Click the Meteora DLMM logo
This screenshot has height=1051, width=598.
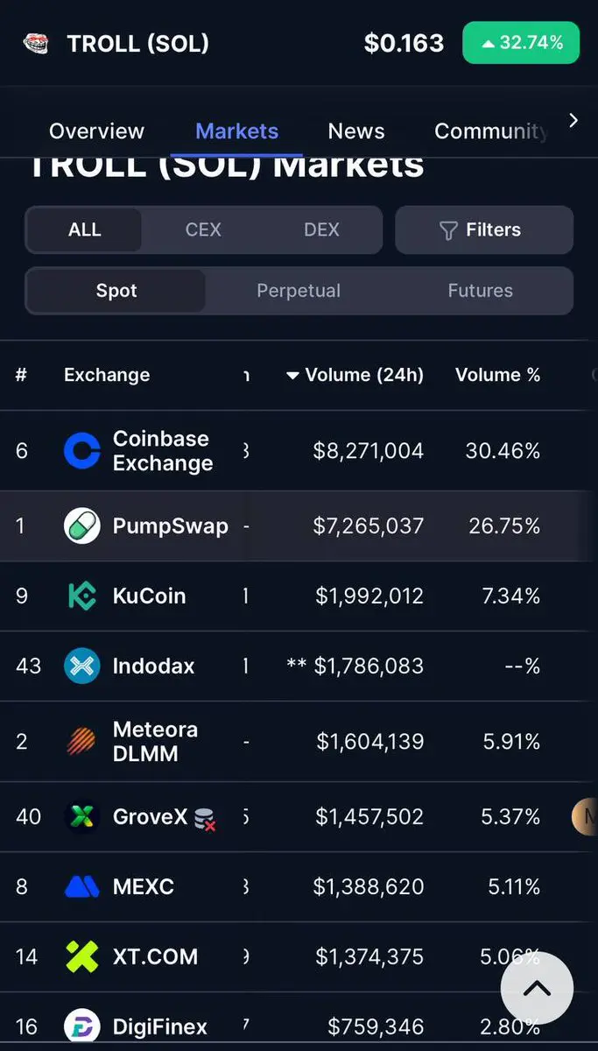pyautogui.click(x=82, y=742)
